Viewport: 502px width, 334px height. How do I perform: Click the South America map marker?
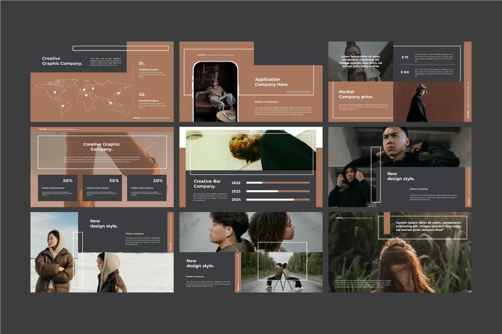(63, 106)
